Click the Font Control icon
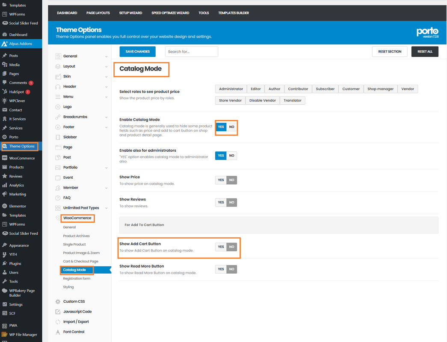This screenshot has width=447, height=342. click(58, 332)
